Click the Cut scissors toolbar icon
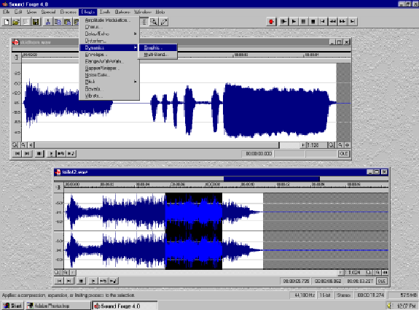 coord(48,22)
